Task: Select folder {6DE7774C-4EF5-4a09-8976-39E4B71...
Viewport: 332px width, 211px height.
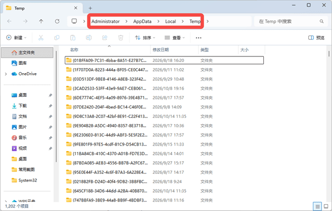Action: (164, 97)
